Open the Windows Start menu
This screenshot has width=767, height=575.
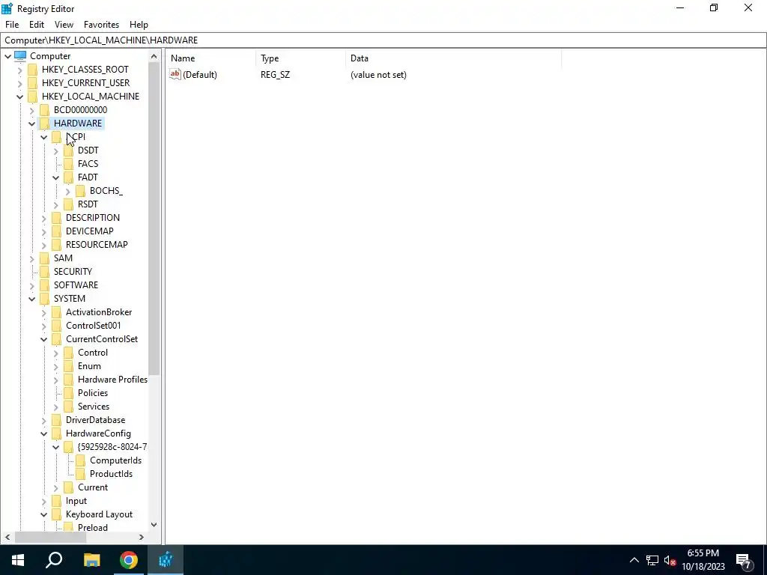18,560
